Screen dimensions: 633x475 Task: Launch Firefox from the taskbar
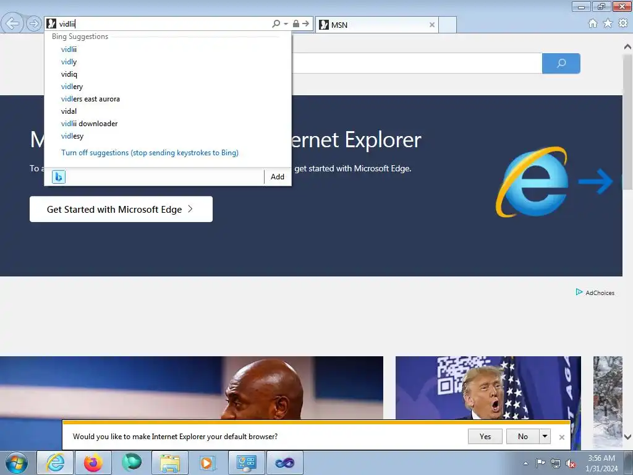point(93,463)
